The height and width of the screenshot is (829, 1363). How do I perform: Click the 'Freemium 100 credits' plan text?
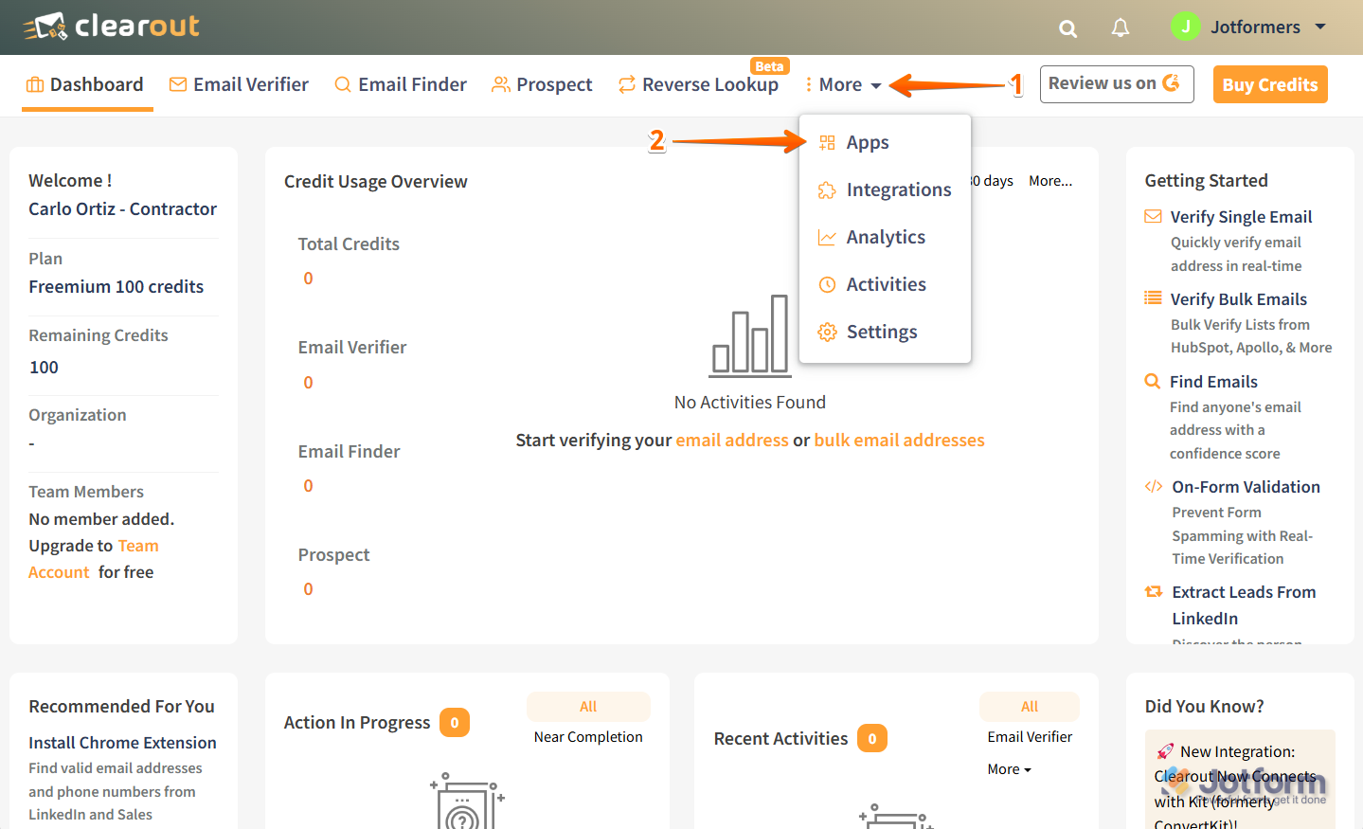point(116,287)
